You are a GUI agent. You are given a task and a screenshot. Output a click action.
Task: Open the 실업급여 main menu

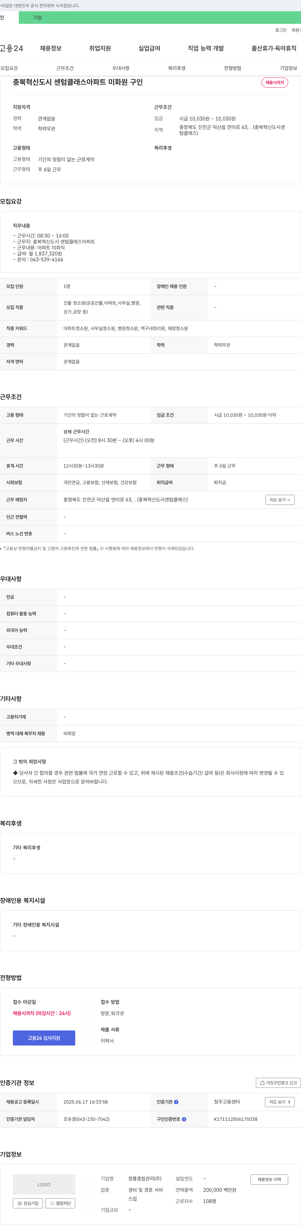click(149, 48)
